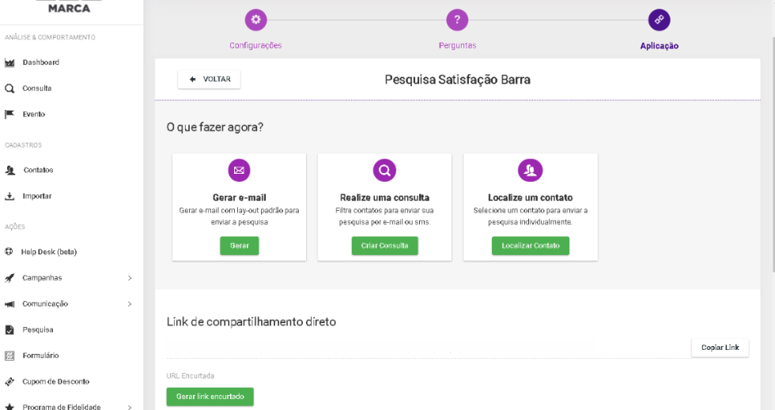Screen dimensions: 775x410
Task: Open Dashboard from the sidebar
Action: [x=40, y=62]
